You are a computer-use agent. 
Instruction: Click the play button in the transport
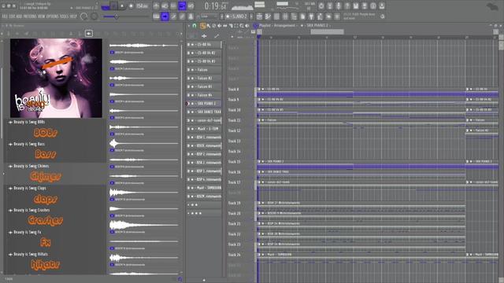(x=122, y=6)
